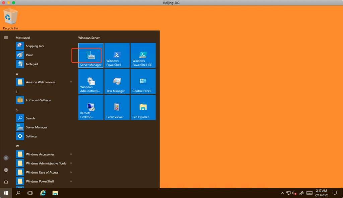
Task: Open the Server Manager tile
Action: [91, 56]
